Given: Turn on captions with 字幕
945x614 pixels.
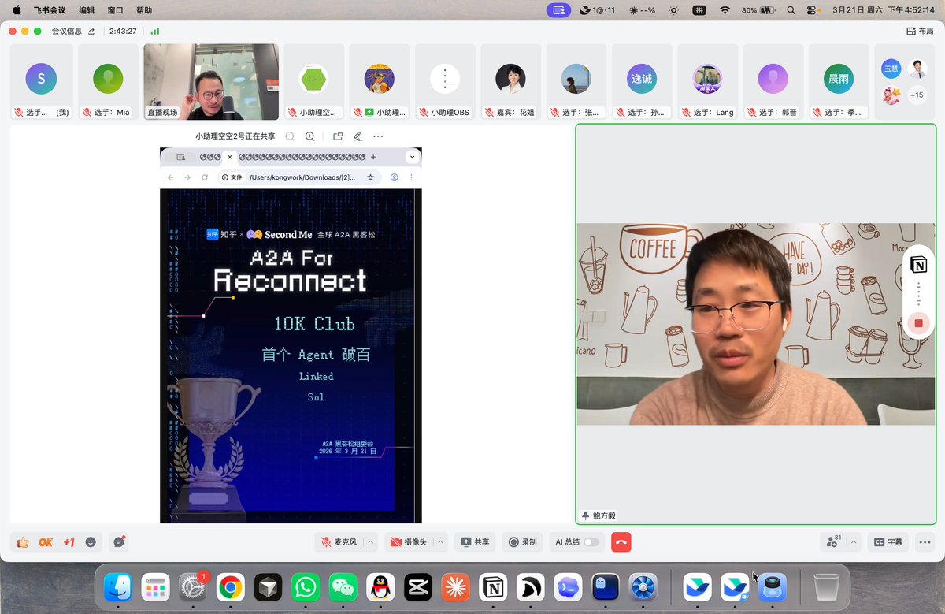Looking at the screenshot, I should coord(888,542).
